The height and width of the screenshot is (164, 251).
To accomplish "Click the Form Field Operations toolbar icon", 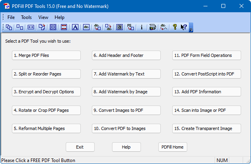I will click(120, 27).
